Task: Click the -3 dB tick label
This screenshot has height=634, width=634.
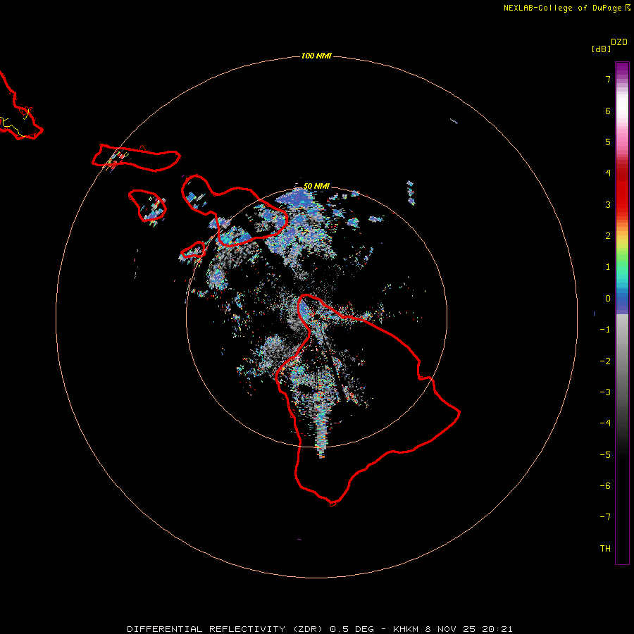Action: (605, 392)
